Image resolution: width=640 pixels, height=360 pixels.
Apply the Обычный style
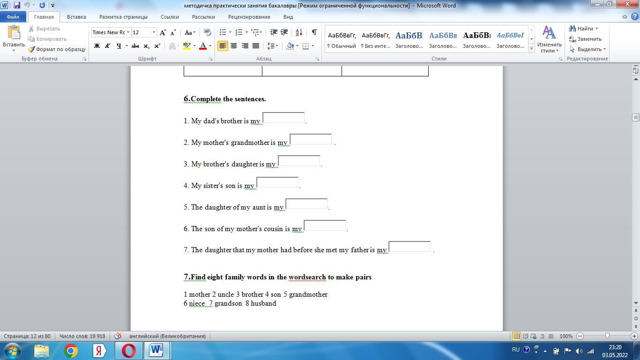(x=342, y=39)
